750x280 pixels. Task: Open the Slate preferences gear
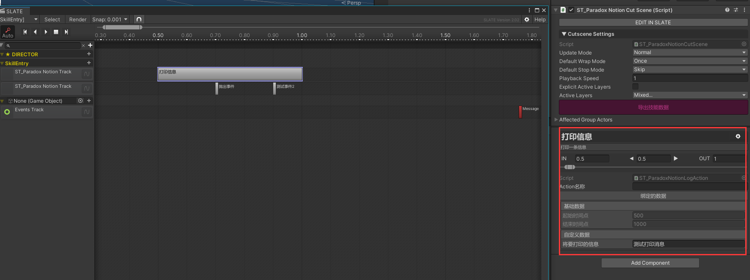(527, 20)
